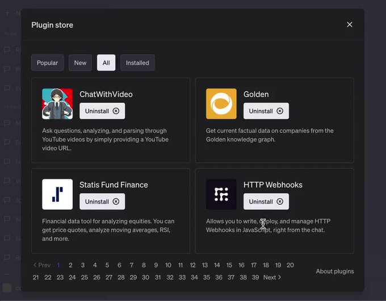Select page 1 in pagination
This screenshot has height=301, width=386.
58,265
